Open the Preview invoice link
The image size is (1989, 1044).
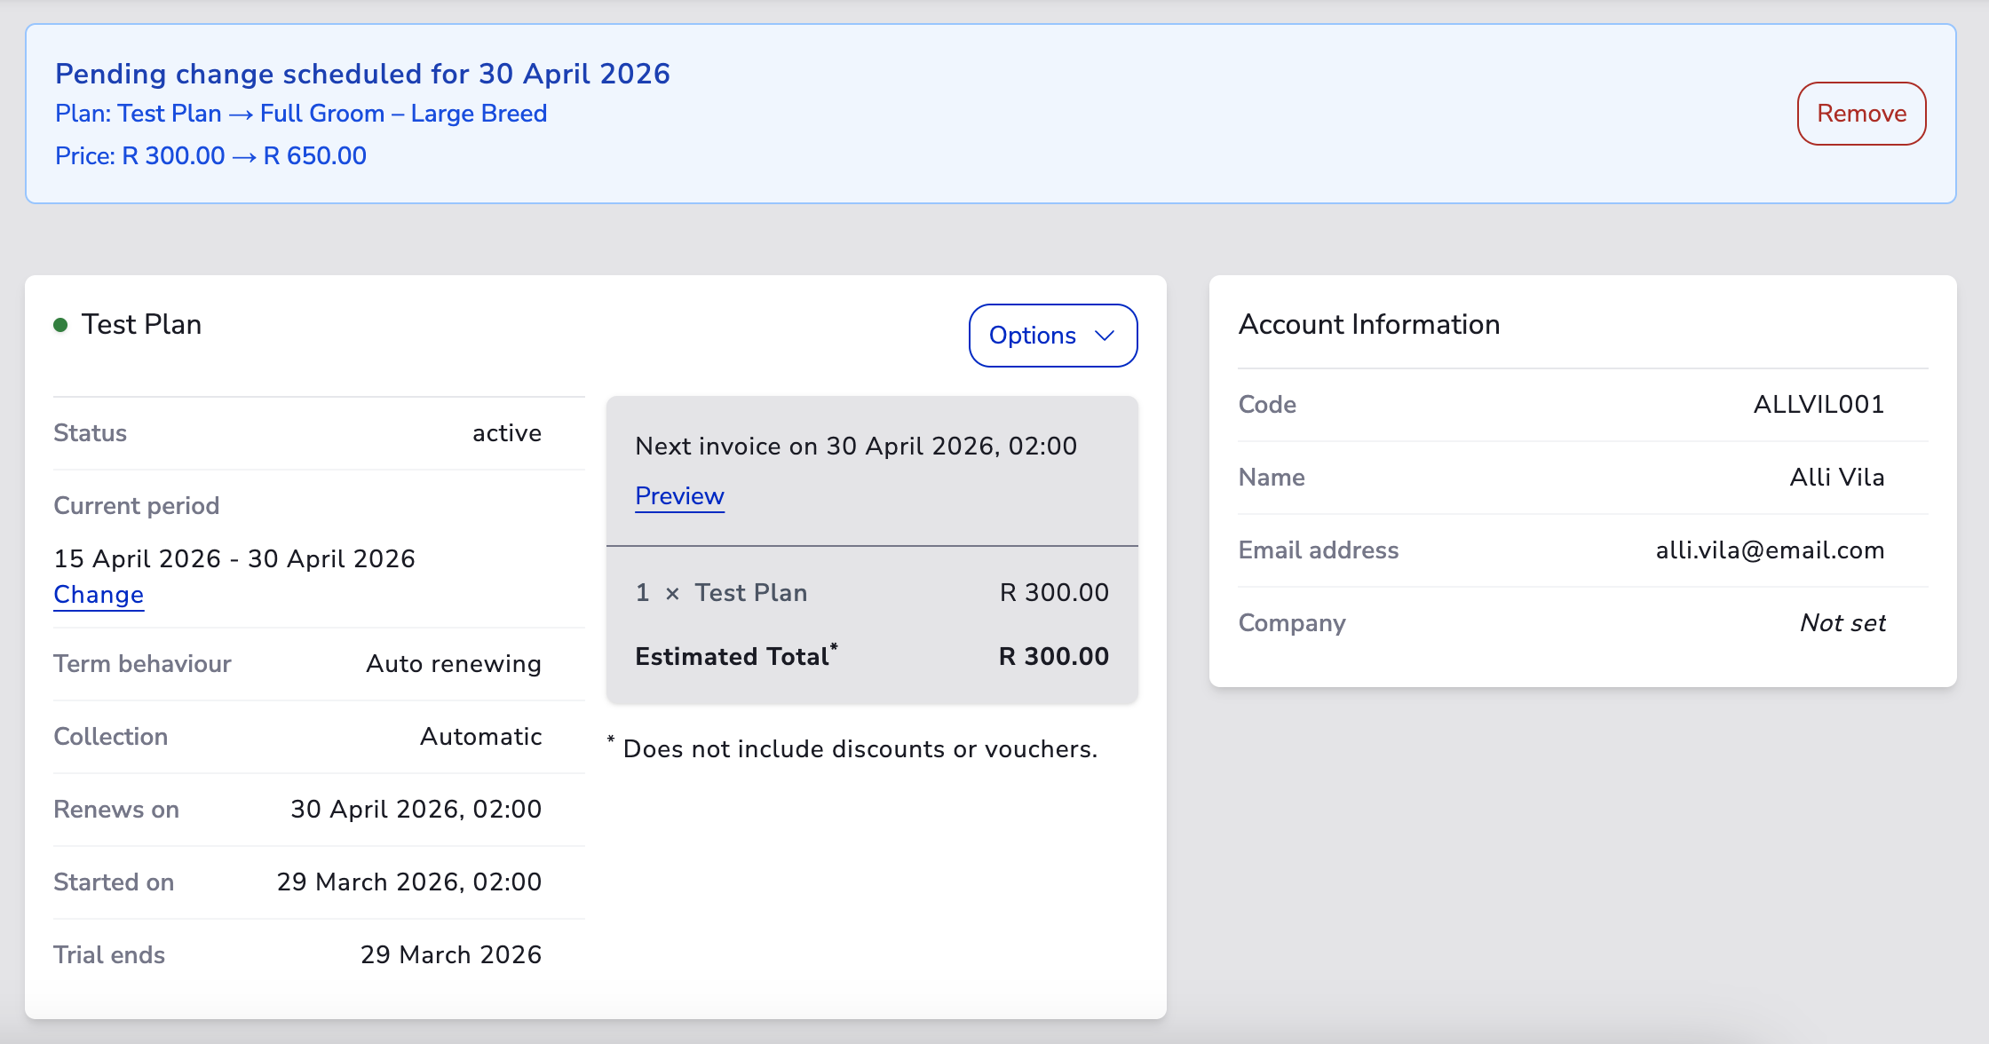pos(679,496)
